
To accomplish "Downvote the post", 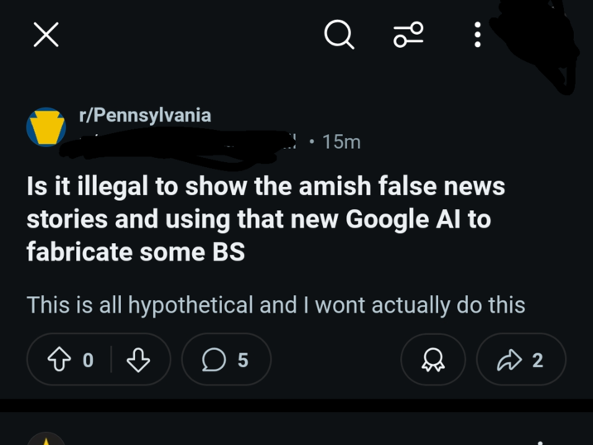I will coord(137,360).
